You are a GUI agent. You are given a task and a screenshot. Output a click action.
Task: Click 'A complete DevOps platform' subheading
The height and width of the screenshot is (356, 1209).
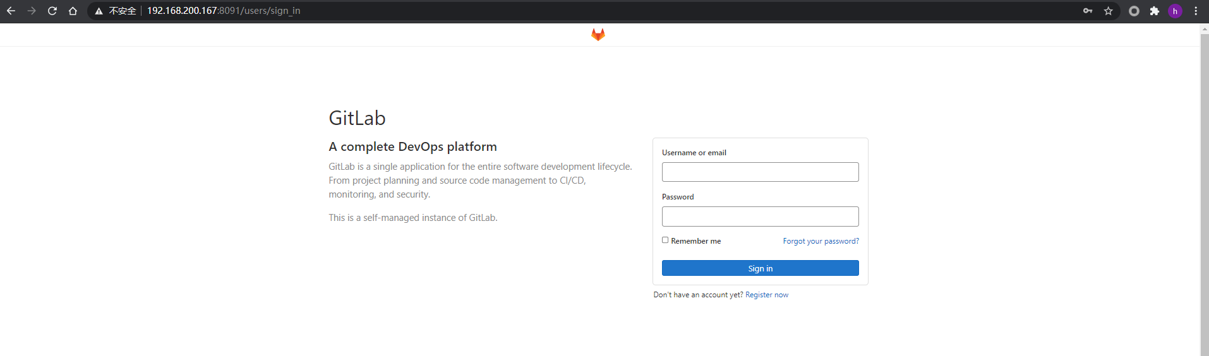[412, 146]
